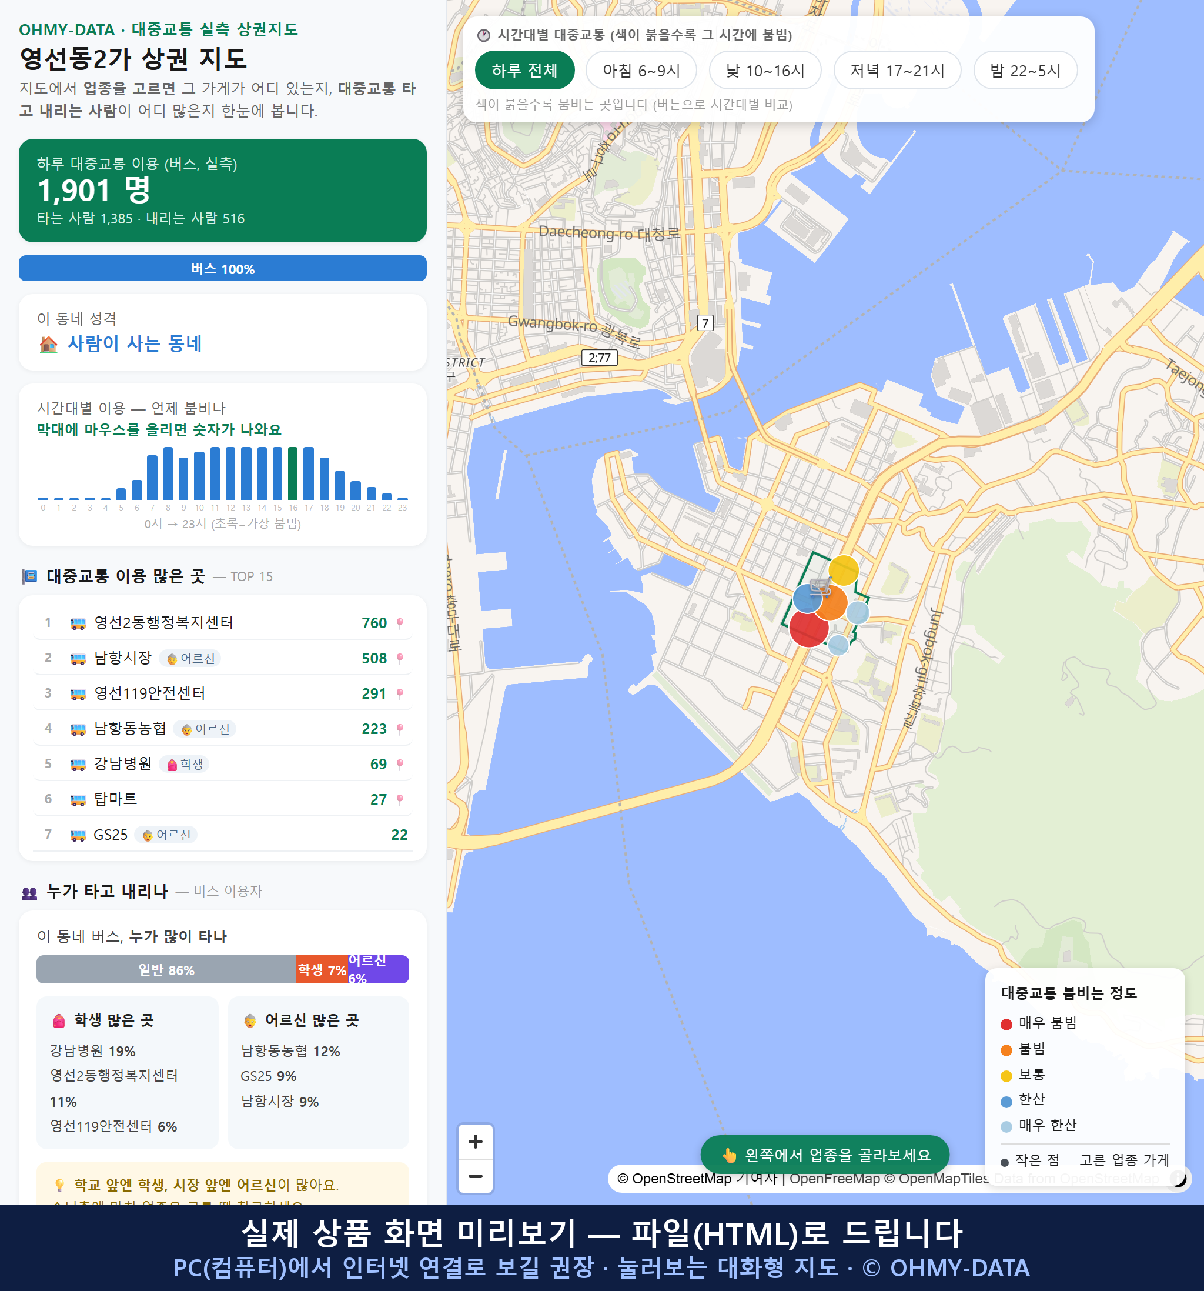
Task: Open the OpenFreeMap attribution link
Action: (x=835, y=1179)
